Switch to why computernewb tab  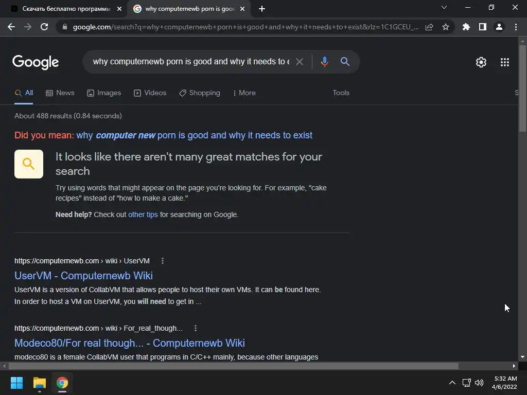(x=189, y=9)
